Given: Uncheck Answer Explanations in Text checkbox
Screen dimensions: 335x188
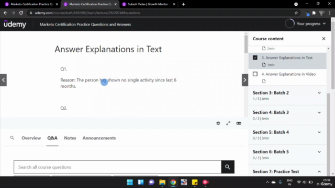Looking at the screenshot, I should [255, 57].
